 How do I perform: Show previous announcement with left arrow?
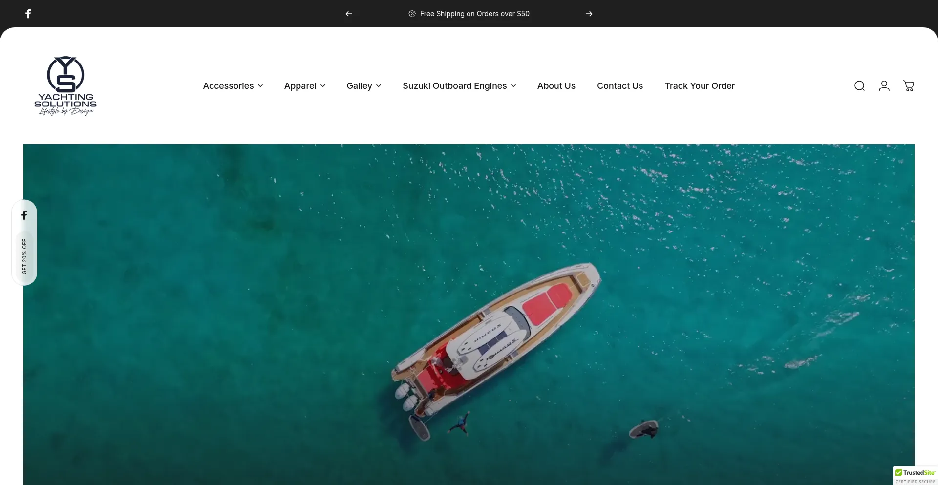[349, 14]
